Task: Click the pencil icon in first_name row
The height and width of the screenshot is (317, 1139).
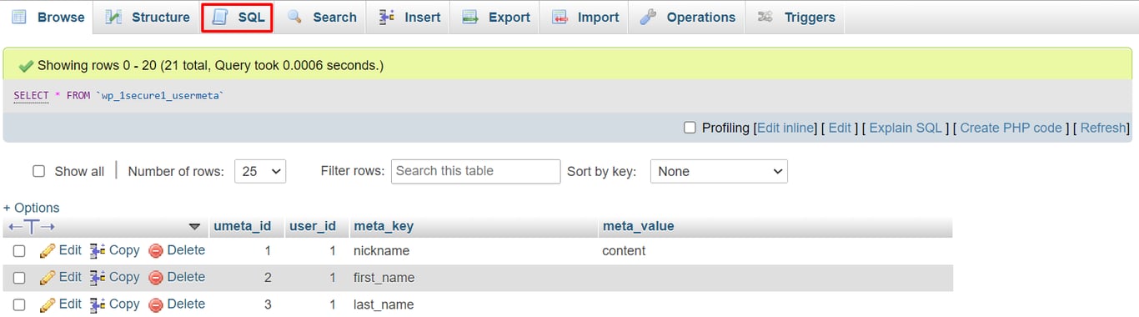Action: click(48, 277)
